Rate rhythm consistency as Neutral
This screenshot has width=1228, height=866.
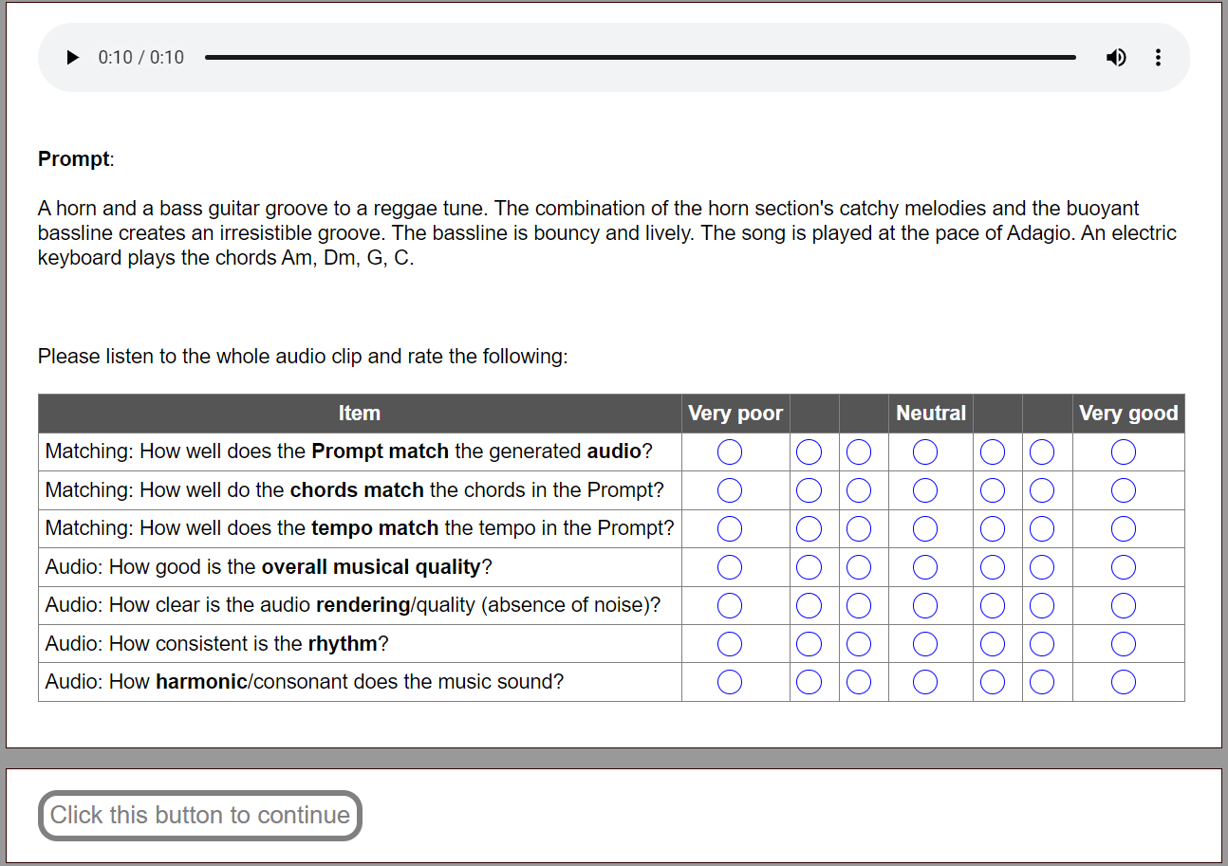click(925, 644)
